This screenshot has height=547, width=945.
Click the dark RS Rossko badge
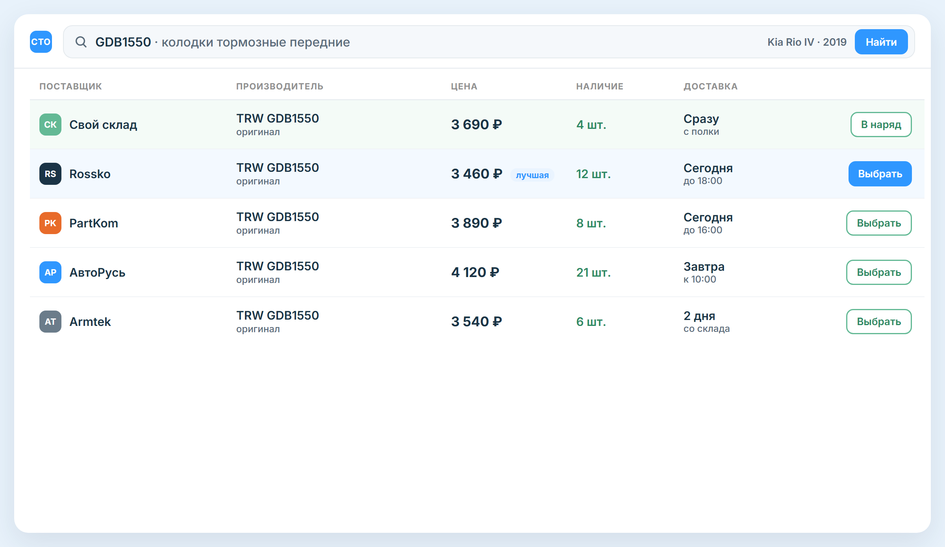[50, 174]
